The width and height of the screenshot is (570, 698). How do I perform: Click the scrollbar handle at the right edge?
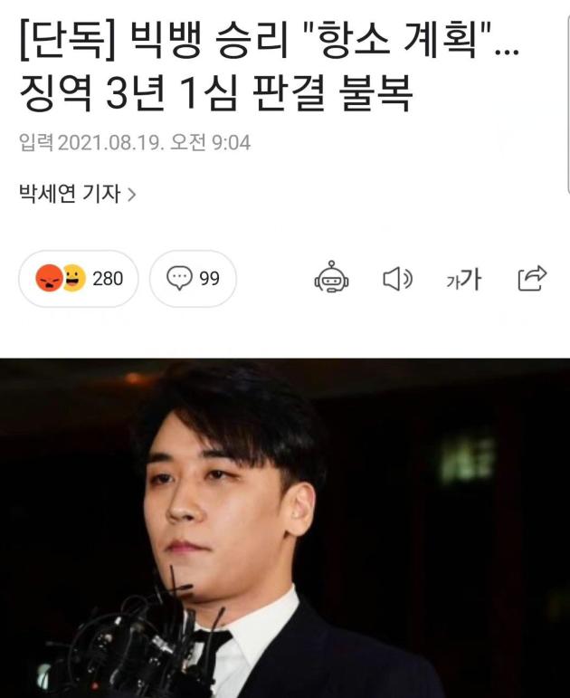(x=568, y=105)
